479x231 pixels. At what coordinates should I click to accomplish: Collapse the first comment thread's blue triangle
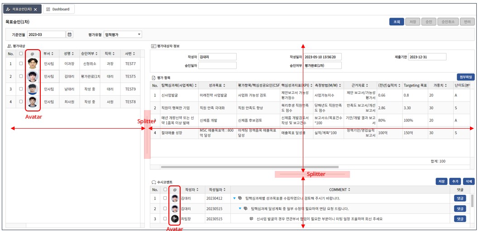pos(234,198)
